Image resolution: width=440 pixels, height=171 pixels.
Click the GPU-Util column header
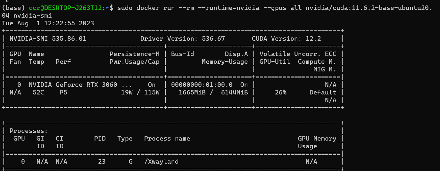click(275, 62)
